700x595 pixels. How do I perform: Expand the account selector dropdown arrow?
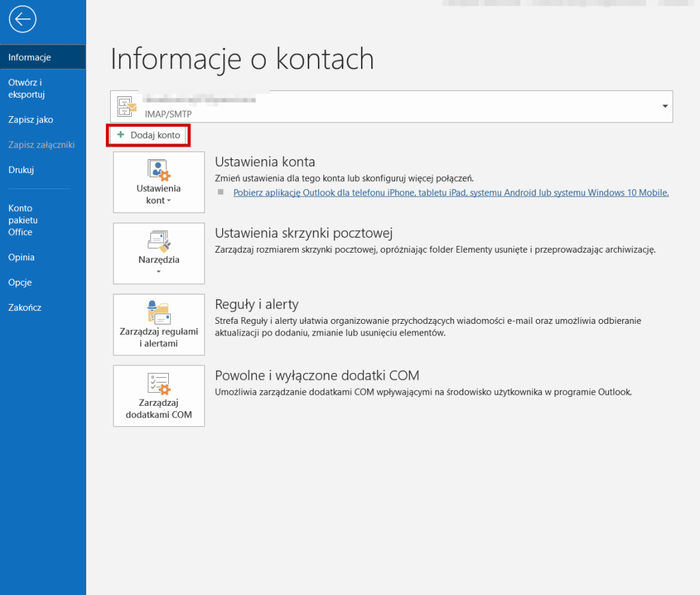coord(664,107)
